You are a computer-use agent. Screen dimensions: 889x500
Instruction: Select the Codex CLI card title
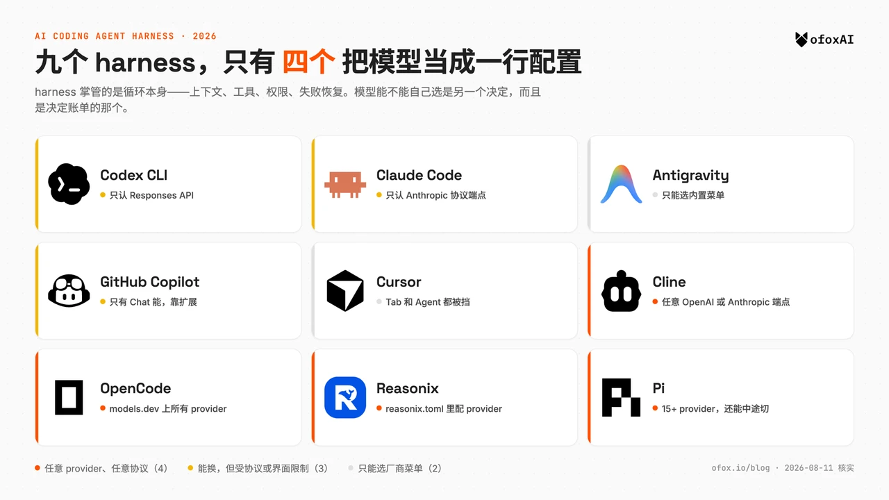coord(134,175)
